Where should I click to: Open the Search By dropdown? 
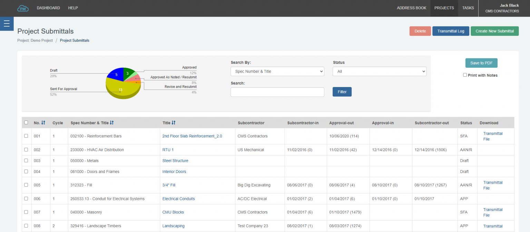point(277,71)
